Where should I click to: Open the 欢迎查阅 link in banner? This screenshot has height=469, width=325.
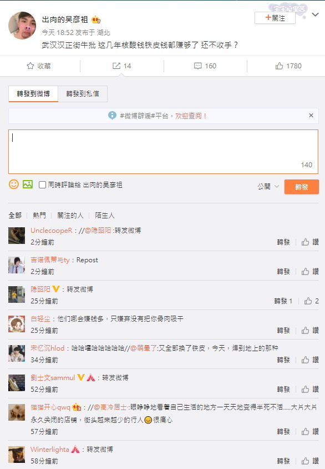click(x=191, y=116)
